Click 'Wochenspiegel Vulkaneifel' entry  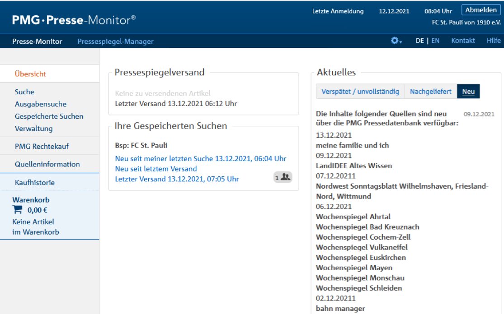click(362, 247)
